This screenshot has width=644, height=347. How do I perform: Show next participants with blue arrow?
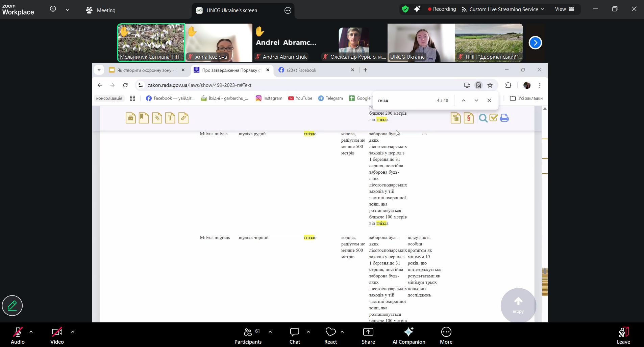point(535,43)
